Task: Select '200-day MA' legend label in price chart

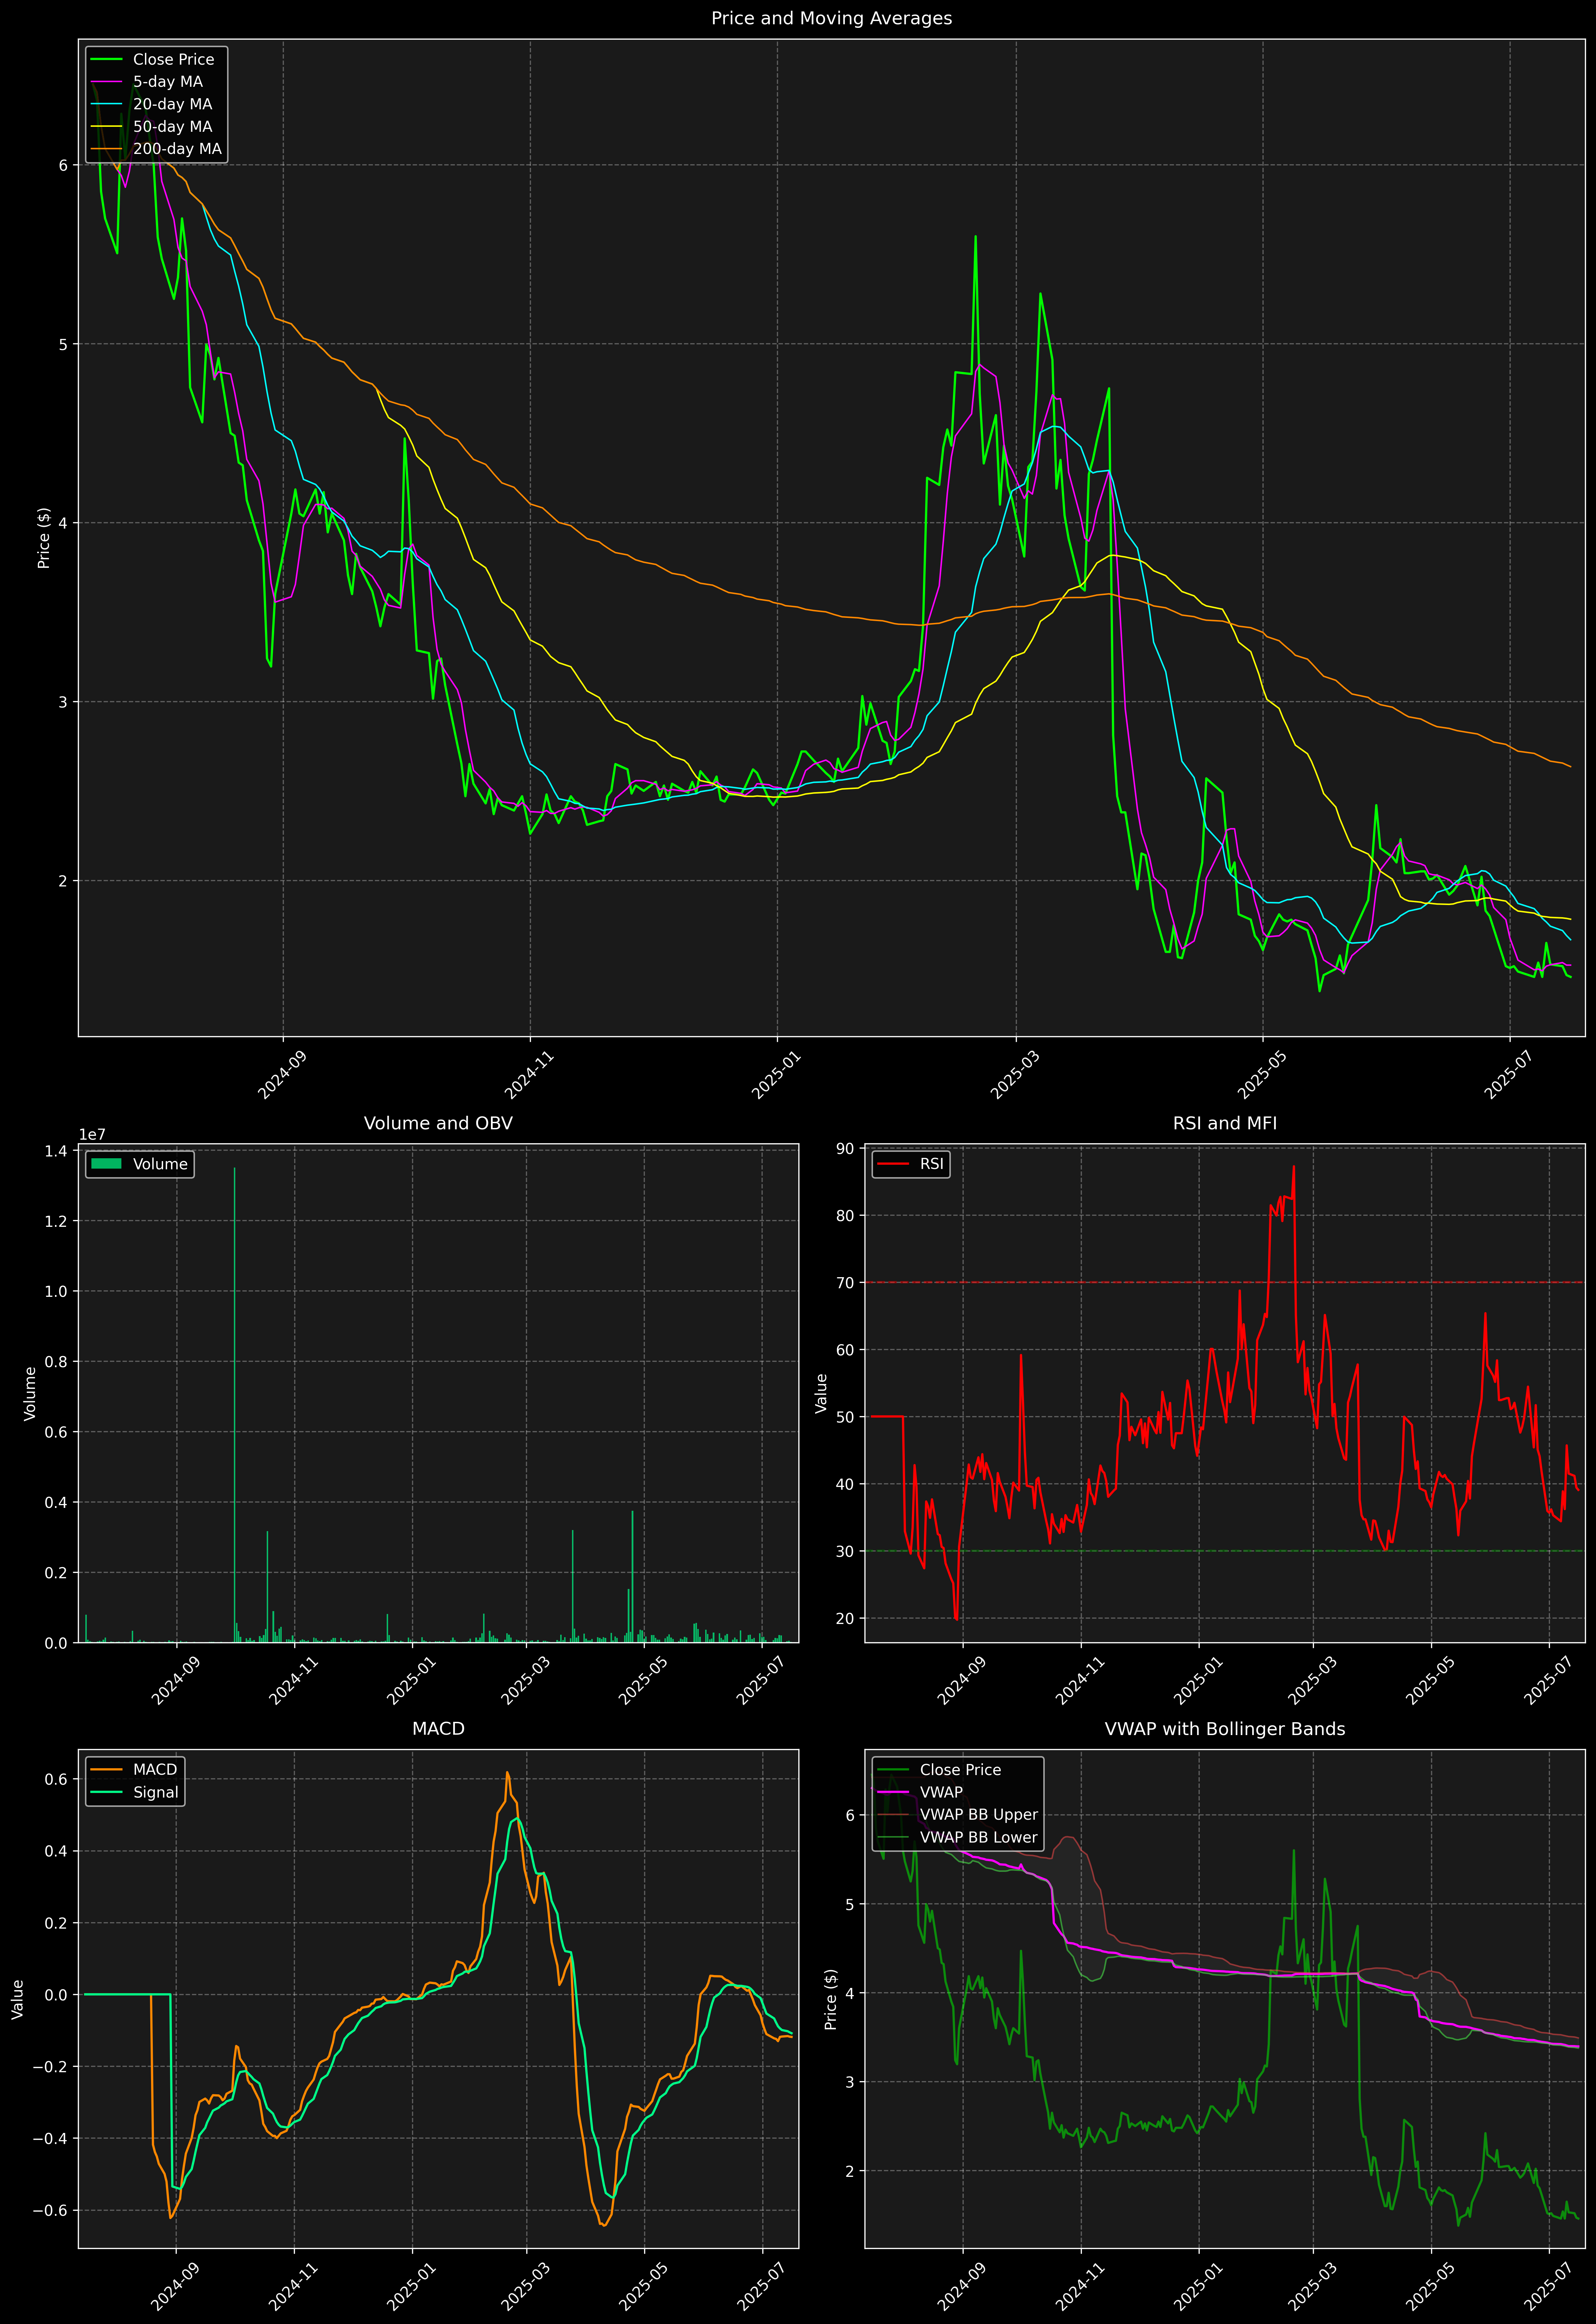Action: click(x=177, y=149)
